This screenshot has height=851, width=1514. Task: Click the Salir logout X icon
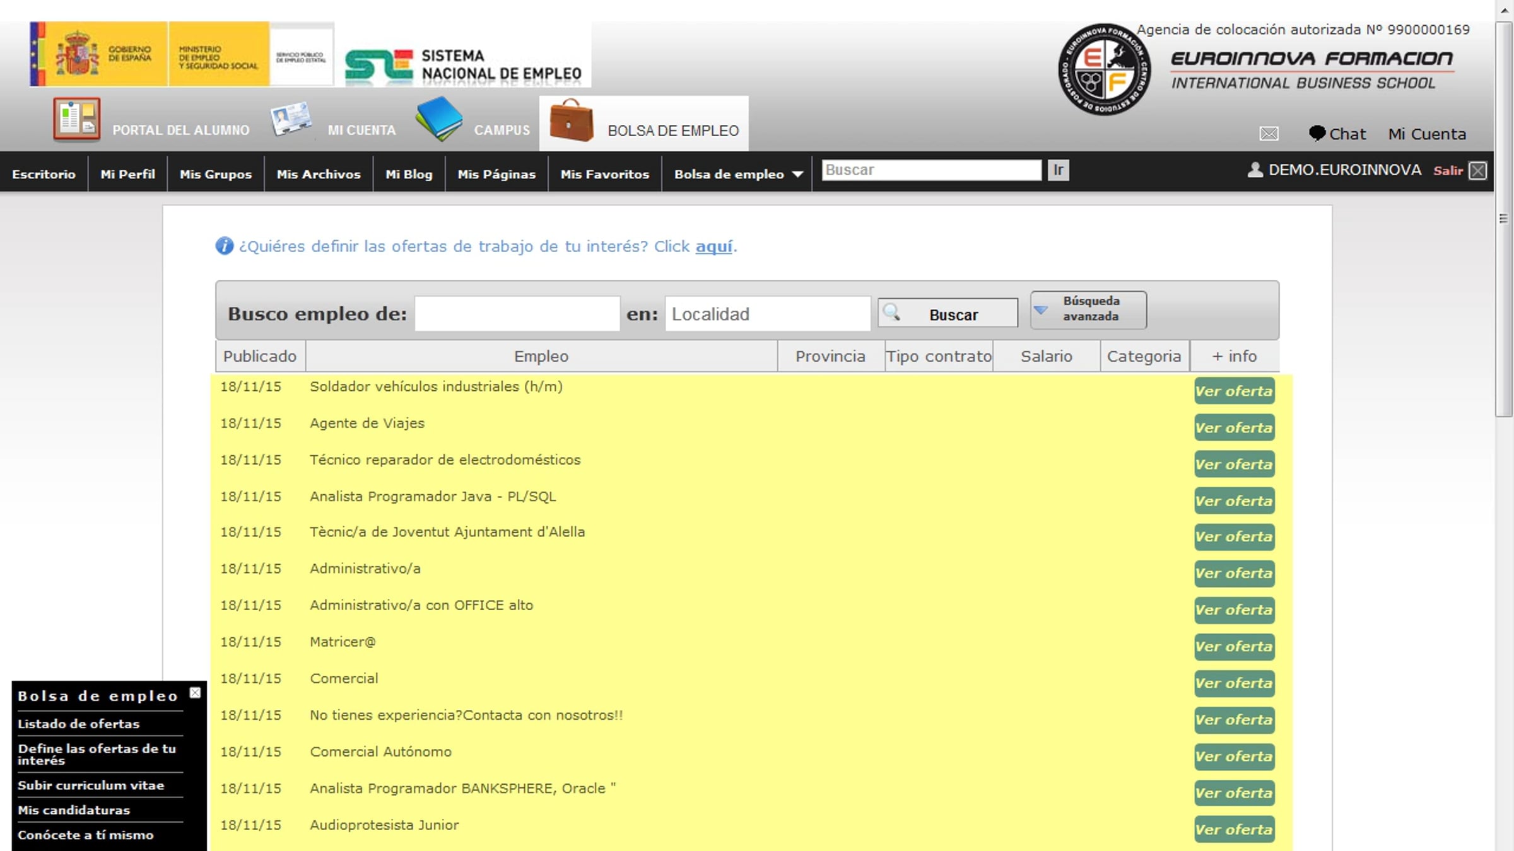coord(1478,171)
